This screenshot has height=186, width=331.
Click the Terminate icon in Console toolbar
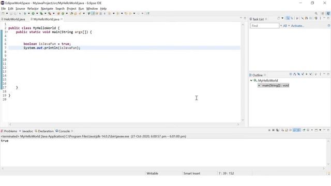(269, 130)
